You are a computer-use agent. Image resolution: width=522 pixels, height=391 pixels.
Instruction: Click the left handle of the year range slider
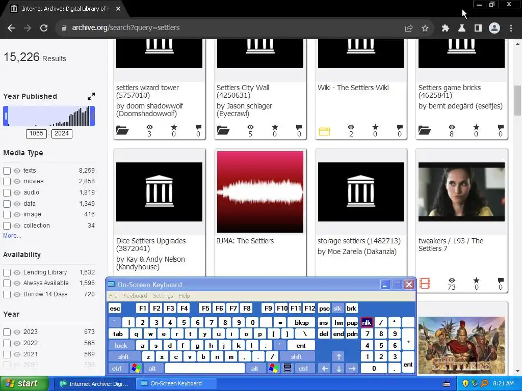6,116
